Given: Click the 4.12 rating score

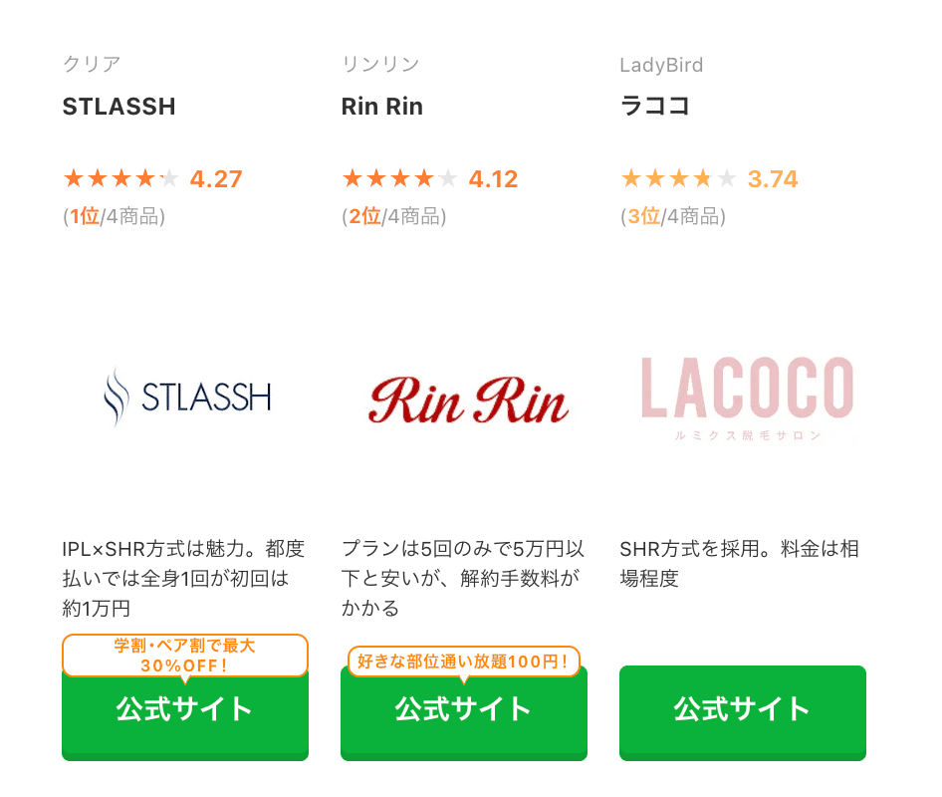Looking at the screenshot, I should coord(493,179).
